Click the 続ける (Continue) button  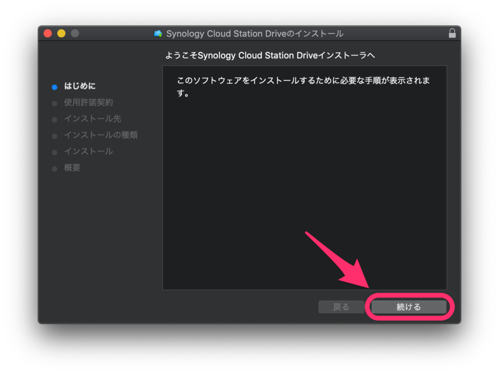click(408, 307)
